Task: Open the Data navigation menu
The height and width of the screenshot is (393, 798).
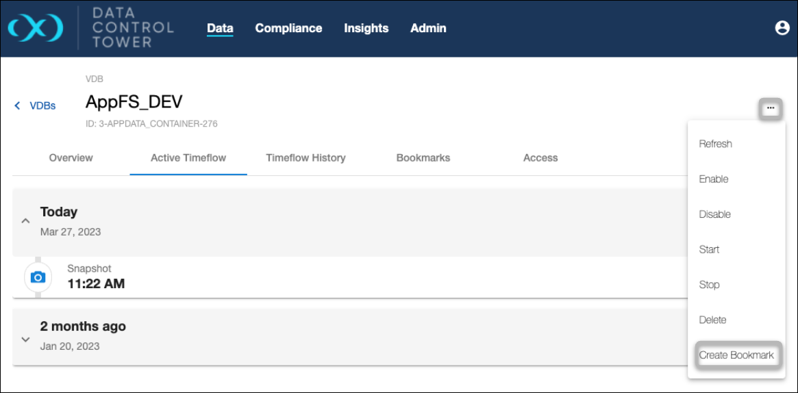Action: (x=220, y=29)
